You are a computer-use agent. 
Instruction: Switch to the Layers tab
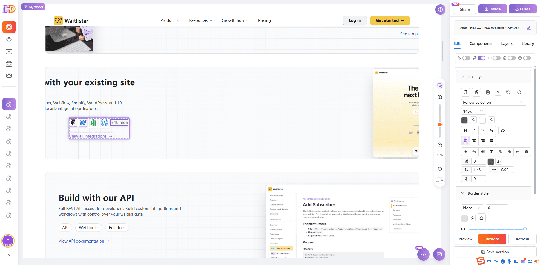pos(507,43)
